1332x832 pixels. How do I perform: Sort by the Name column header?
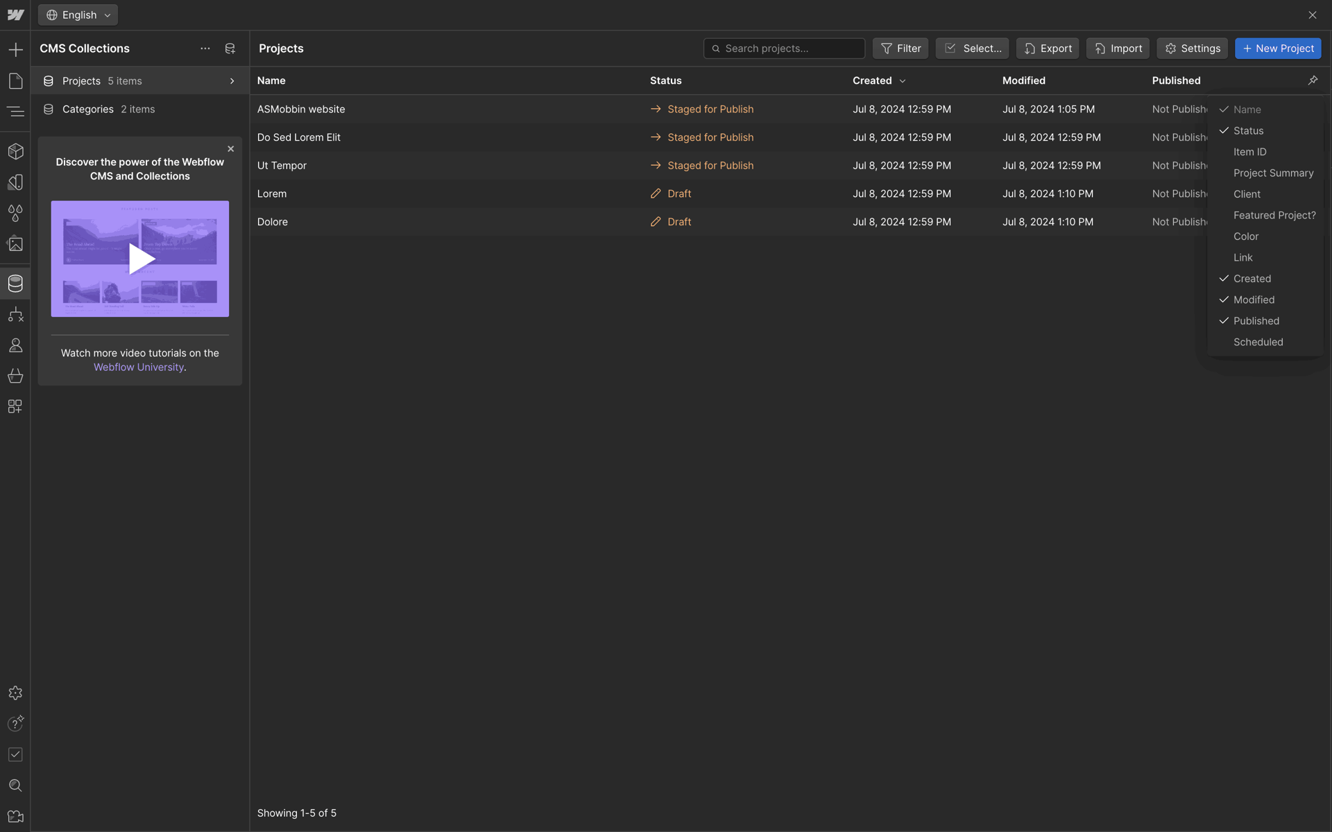tap(271, 80)
